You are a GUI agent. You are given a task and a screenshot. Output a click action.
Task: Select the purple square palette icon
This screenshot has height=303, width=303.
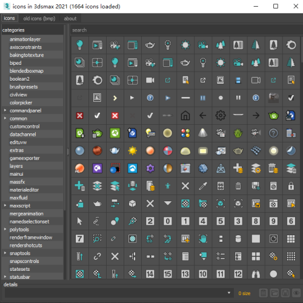pyautogui.click(x=97, y=168)
